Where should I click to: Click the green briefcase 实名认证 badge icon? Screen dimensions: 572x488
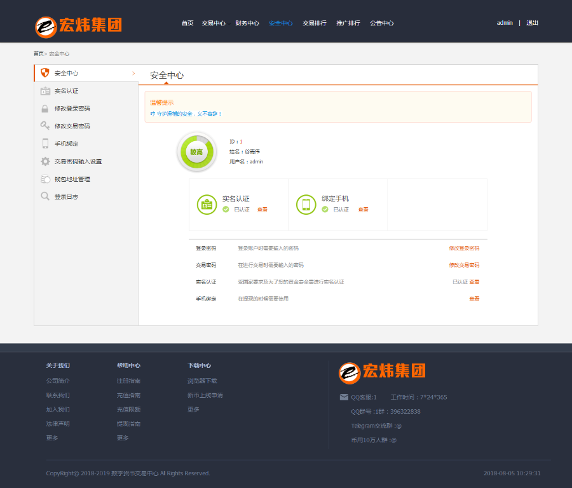(207, 205)
